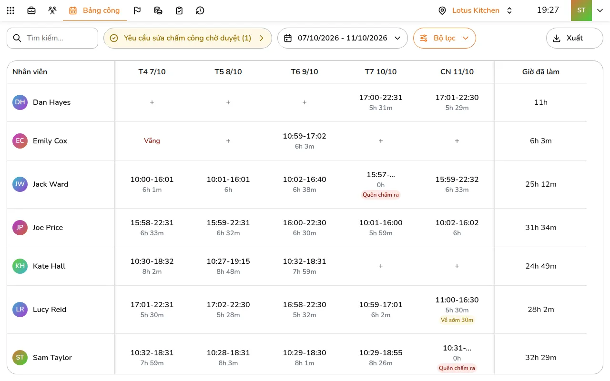Click the location pin icon beside Lotus Kitchen
The image size is (610, 381).
(442, 10)
